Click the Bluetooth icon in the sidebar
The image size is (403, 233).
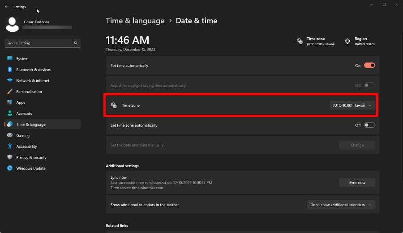[x=10, y=69]
